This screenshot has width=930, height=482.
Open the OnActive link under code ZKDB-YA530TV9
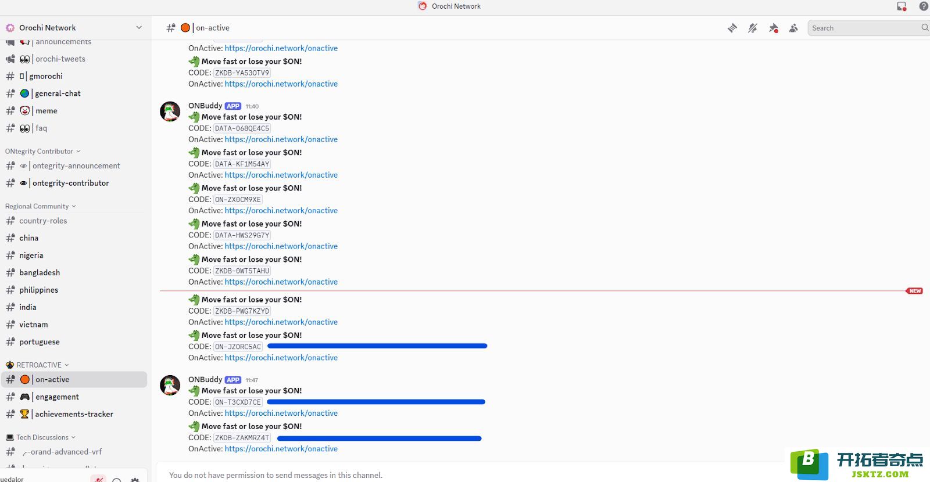(281, 84)
